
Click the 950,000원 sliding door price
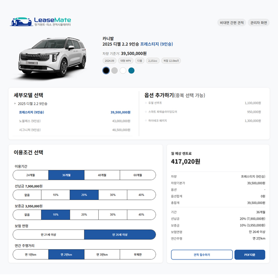coord(254,112)
